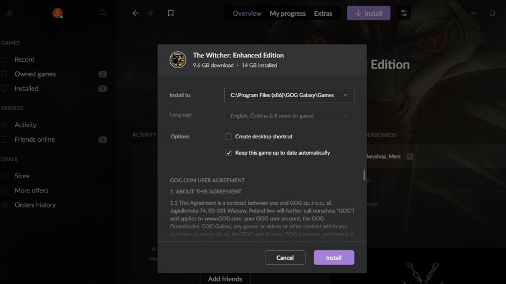Screen dimensions: 506x284
Task: Confirm with the dialog's Install button
Action: pos(334,258)
